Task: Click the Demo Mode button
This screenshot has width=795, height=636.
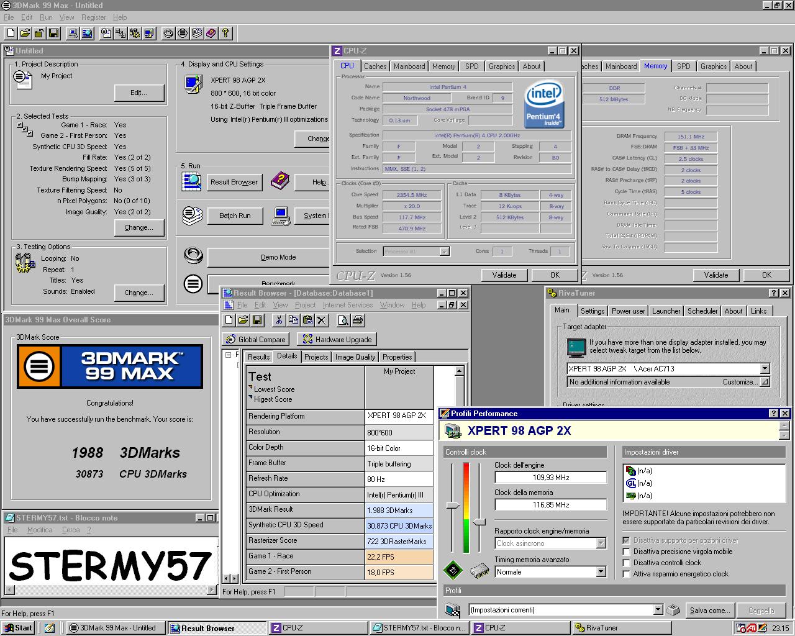Action: [x=278, y=257]
